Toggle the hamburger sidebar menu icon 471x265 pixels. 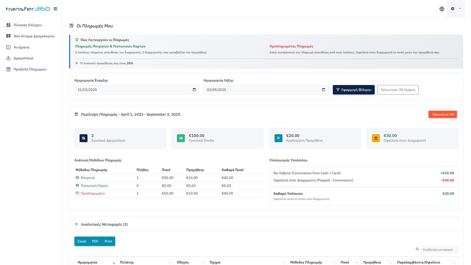pos(55,9)
